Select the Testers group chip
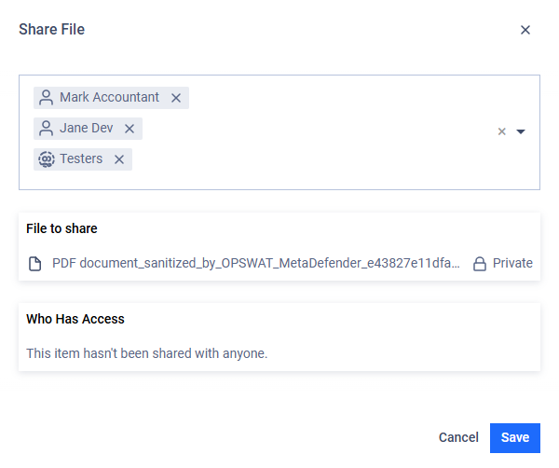The width and height of the screenshot is (559, 468). [x=83, y=159]
